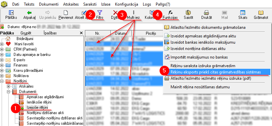This screenshot has width=272, height=126.
Task: Sort by the Nr. column header
Action: coord(98,33)
